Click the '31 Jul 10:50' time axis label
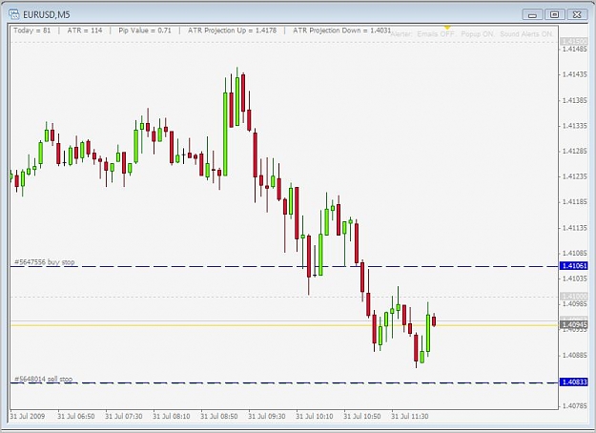Viewport: 596px width, 433px height. coord(361,416)
